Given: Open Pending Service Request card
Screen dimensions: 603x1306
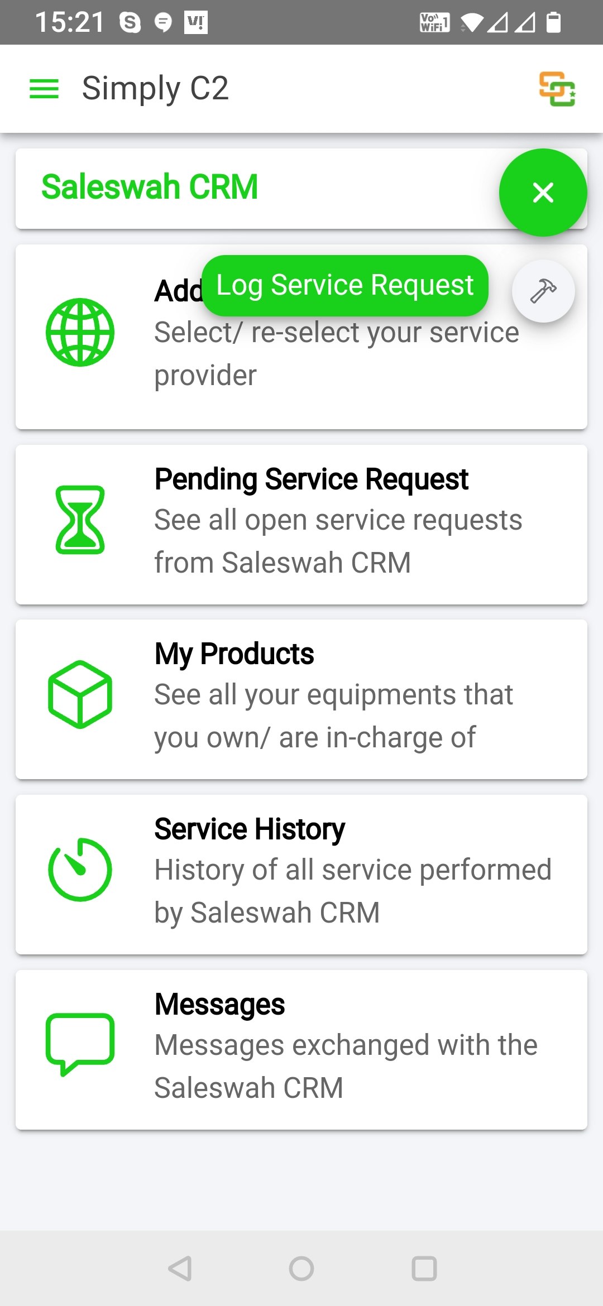Looking at the screenshot, I should click(301, 525).
